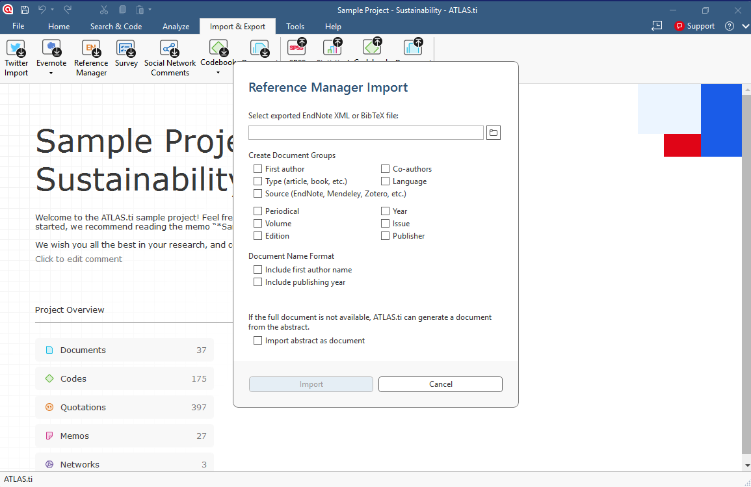Enable the First author checkbox
The width and height of the screenshot is (751, 487).
257,168
